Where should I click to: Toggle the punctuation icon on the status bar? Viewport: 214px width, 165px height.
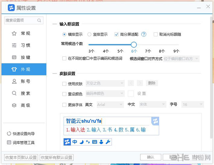(x=88, y=142)
